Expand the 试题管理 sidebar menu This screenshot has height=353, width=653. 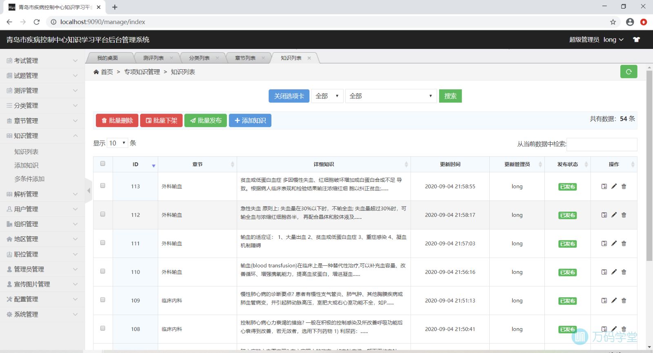tap(42, 75)
